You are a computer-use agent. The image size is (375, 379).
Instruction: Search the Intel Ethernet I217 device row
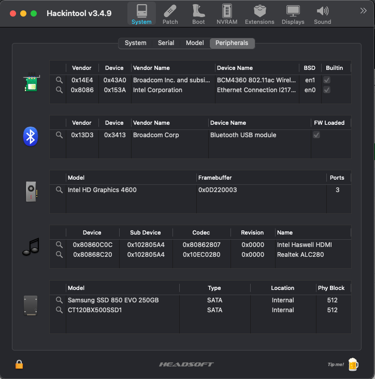59,90
